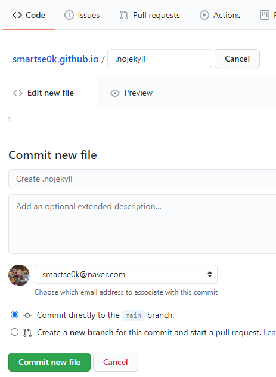
Task: Switch to the Edit new file tab
Action: pos(44,93)
